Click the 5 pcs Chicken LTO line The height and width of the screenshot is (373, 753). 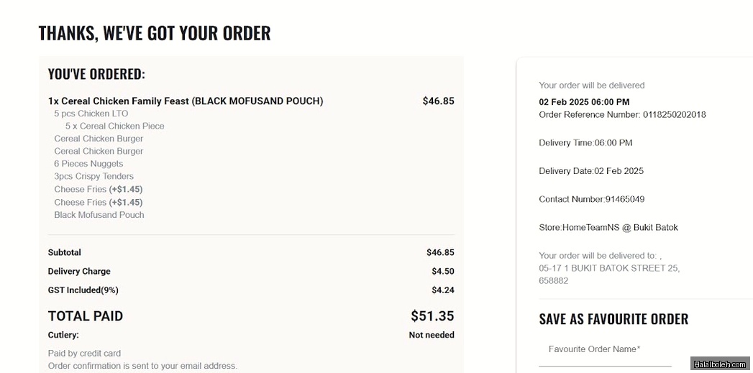pos(91,114)
